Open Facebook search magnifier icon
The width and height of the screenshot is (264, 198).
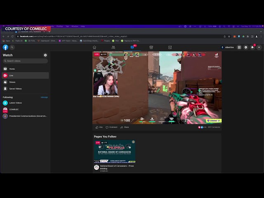[x=12, y=47]
